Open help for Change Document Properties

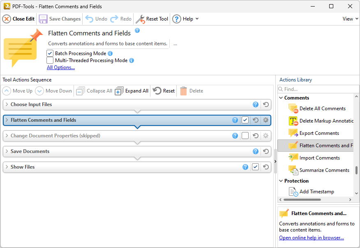235,136
